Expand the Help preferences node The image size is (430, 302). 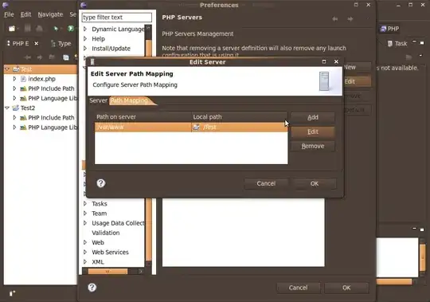tap(85, 39)
